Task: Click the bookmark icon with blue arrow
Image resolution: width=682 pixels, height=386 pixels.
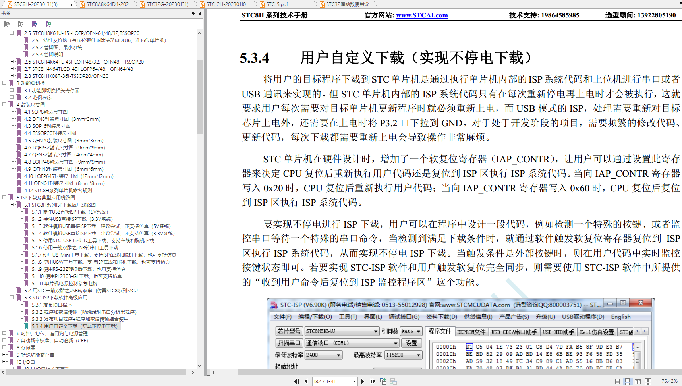Action: pos(35,24)
